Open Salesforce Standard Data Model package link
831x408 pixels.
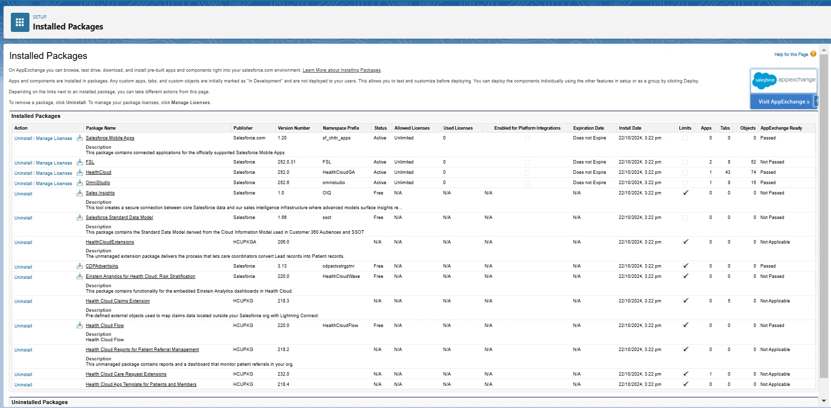(119, 218)
